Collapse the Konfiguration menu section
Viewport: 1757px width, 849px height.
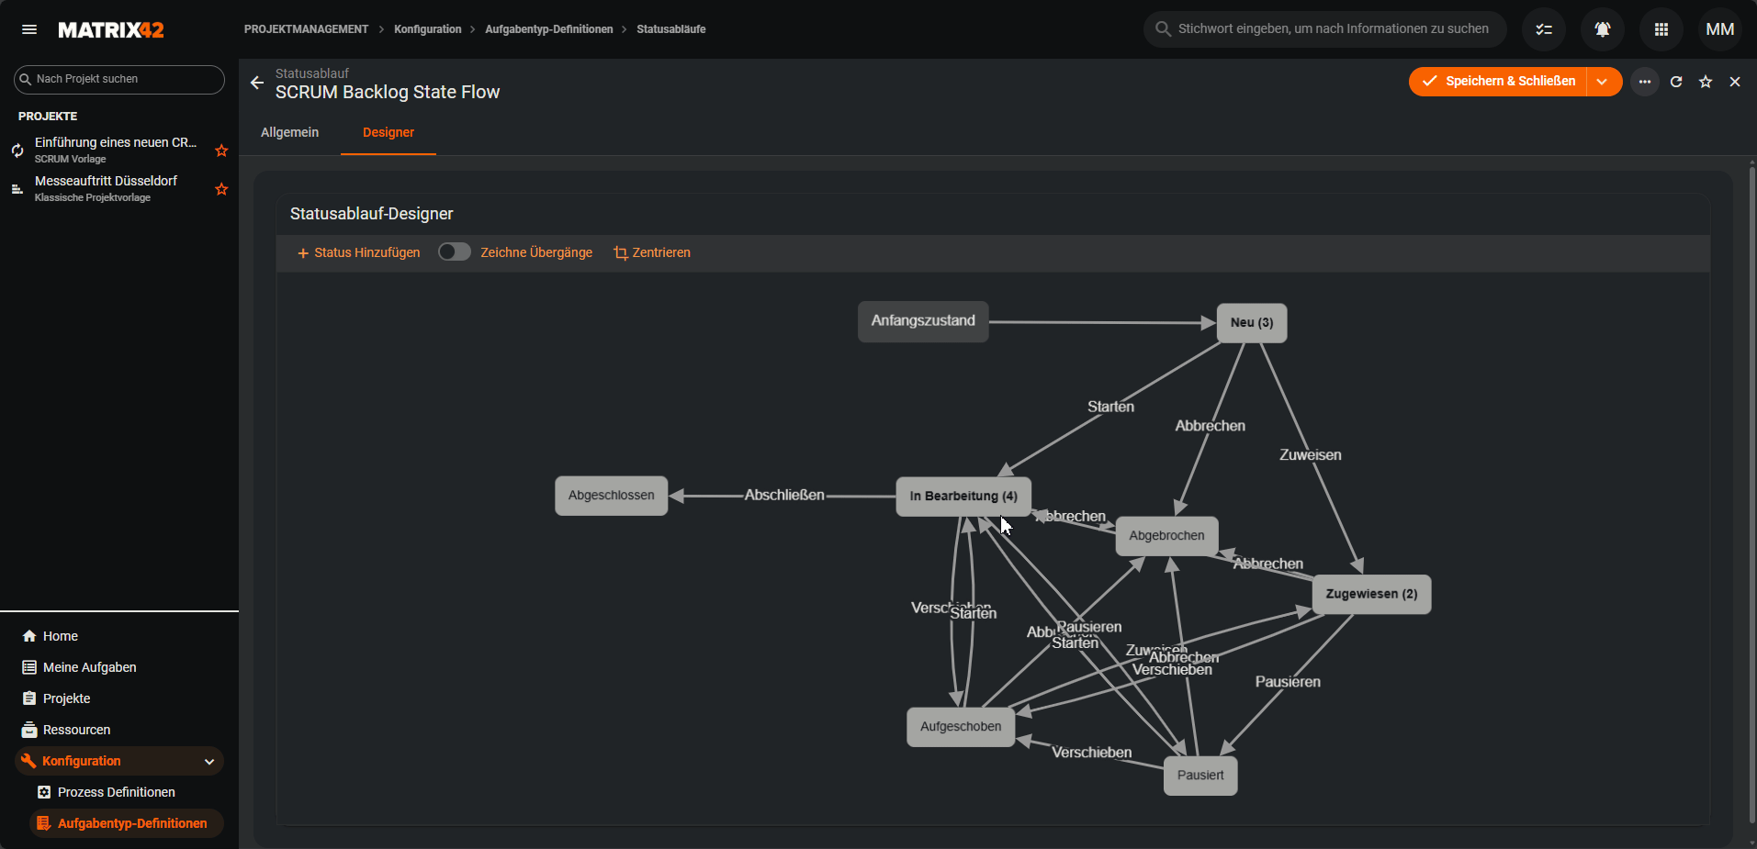[209, 761]
